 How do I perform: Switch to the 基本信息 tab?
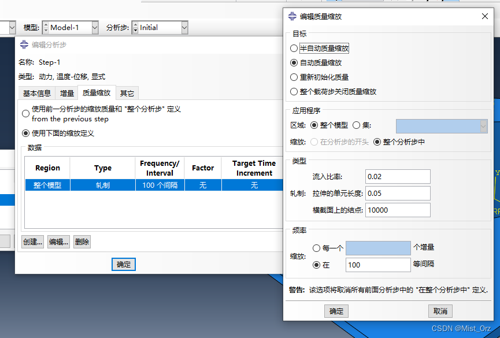point(36,93)
